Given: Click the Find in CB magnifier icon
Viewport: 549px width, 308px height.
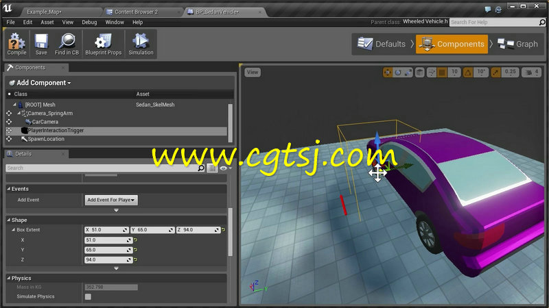Looking at the screenshot, I should 67,41.
